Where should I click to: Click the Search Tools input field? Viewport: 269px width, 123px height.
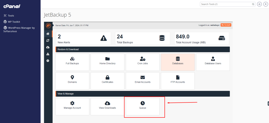click(x=226, y=4)
